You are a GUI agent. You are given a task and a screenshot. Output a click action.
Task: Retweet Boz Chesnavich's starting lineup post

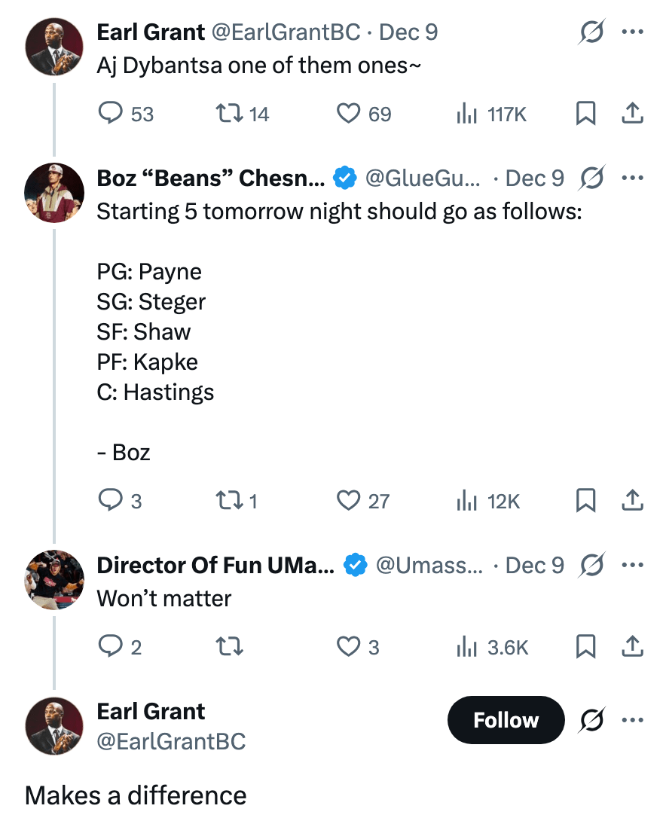(230, 500)
